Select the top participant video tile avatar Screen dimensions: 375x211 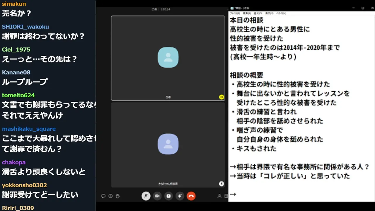click(x=168, y=57)
